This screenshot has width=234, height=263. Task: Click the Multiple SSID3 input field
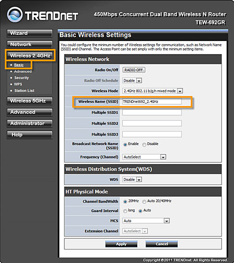click(x=152, y=134)
